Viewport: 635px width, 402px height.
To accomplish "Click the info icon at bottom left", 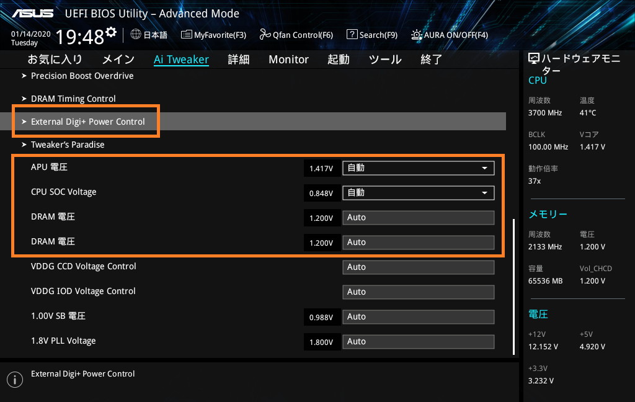I will (14, 379).
